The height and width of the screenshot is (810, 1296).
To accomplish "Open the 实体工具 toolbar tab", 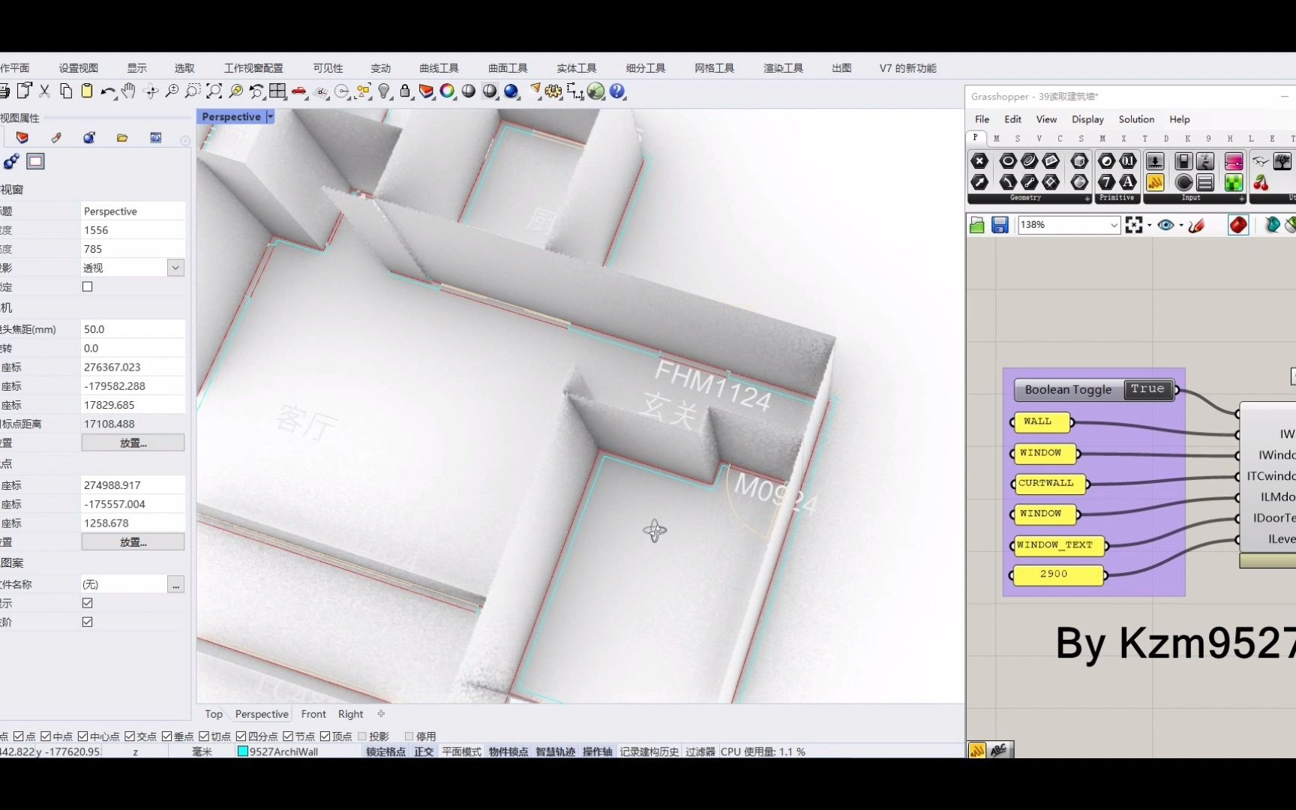I will coord(577,68).
